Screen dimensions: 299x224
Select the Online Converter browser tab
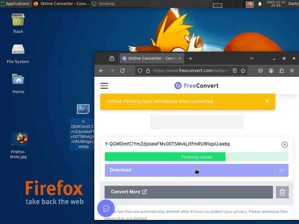[x=152, y=58]
